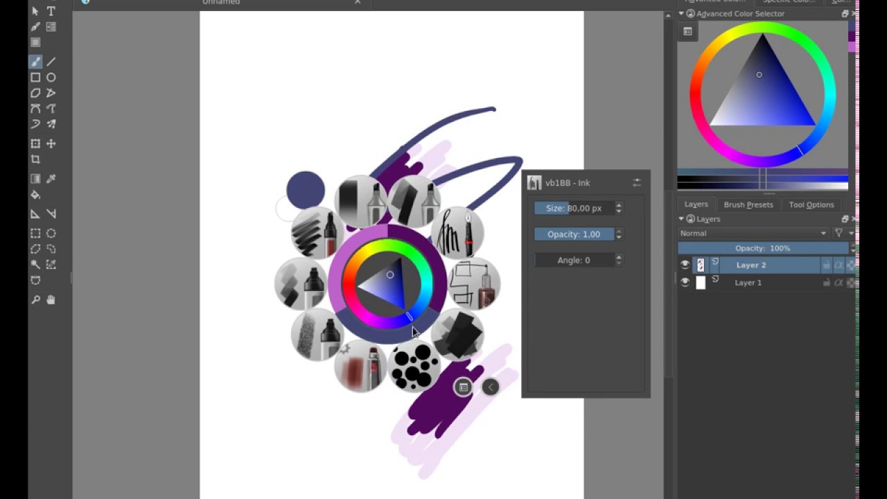Select the Assistant tool
Image resolution: width=887 pixels, height=499 pixels.
pyautogui.click(x=35, y=214)
